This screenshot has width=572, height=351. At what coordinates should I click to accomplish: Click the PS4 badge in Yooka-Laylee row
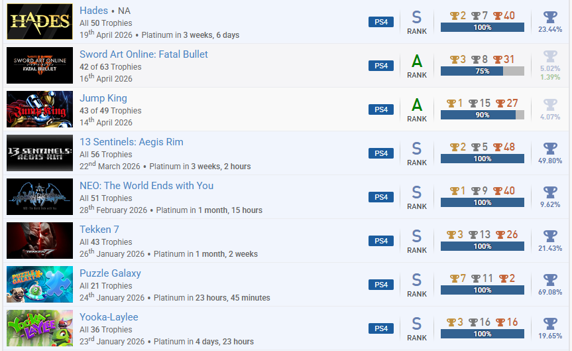tap(381, 328)
